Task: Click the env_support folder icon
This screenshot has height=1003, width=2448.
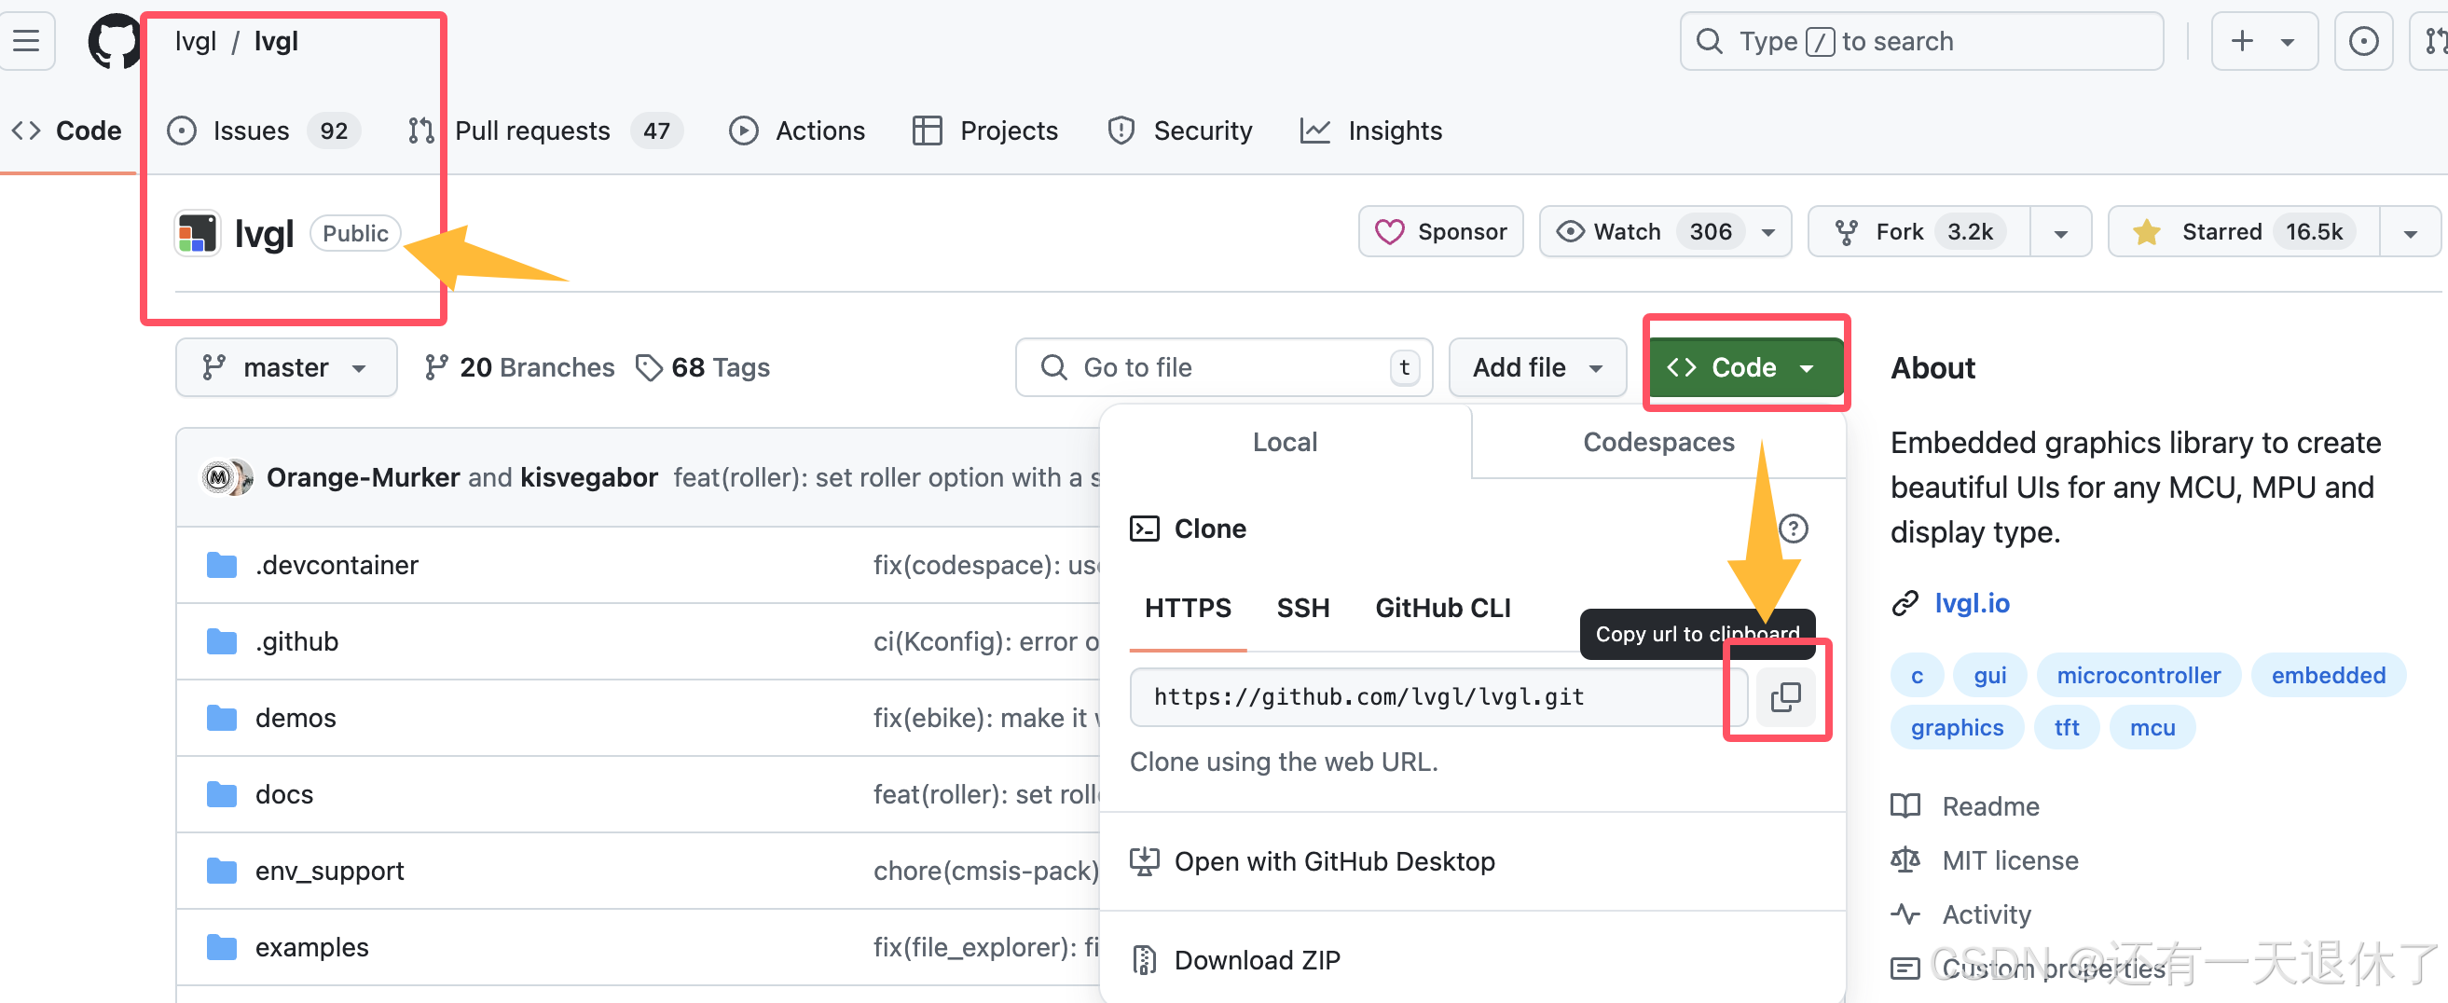Action: click(222, 870)
